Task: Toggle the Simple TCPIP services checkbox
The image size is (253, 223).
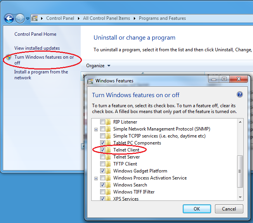Action: [x=102, y=136]
